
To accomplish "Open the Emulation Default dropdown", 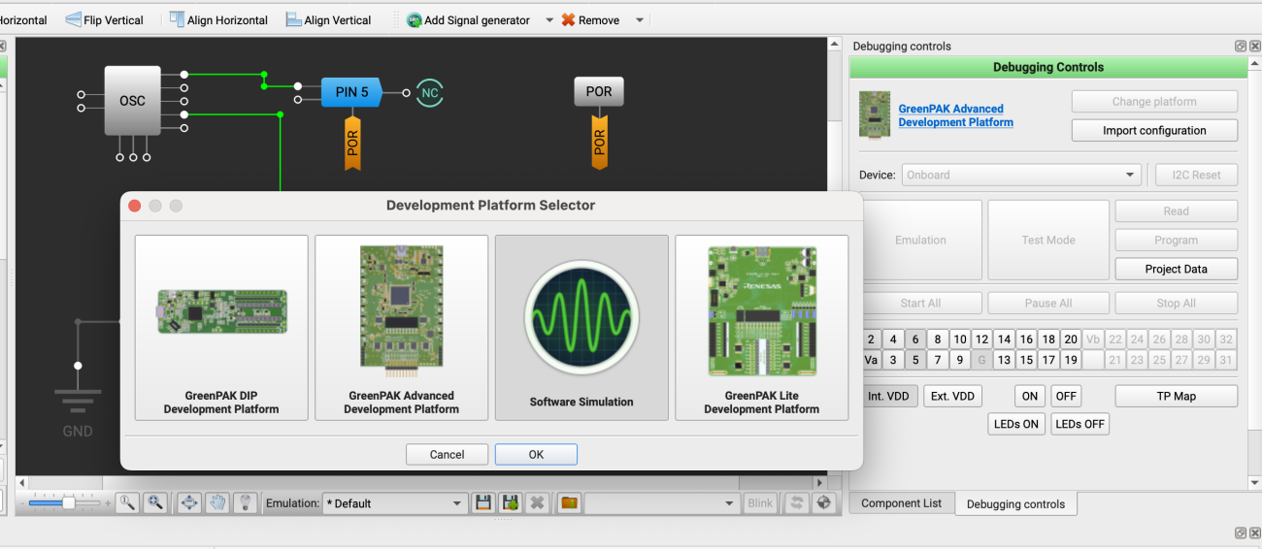I will pos(395,503).
